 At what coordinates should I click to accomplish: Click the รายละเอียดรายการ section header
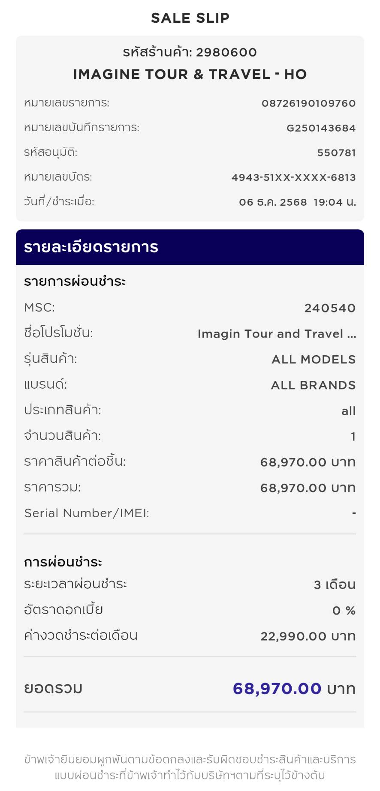[x=91, y=247]
